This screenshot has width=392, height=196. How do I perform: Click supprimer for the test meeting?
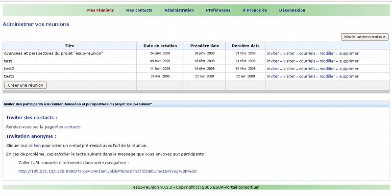pyautogui.click(x=348, y=61)
